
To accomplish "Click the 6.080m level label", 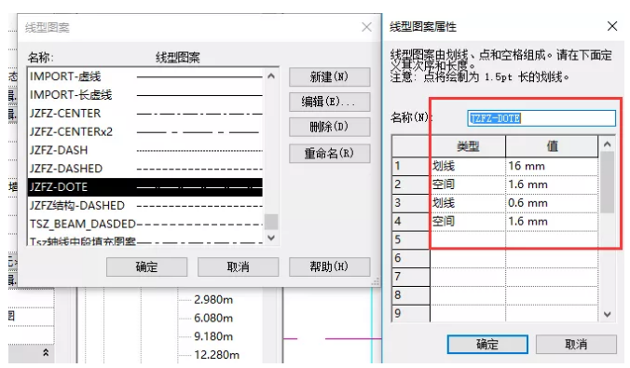I will [213, 319].
